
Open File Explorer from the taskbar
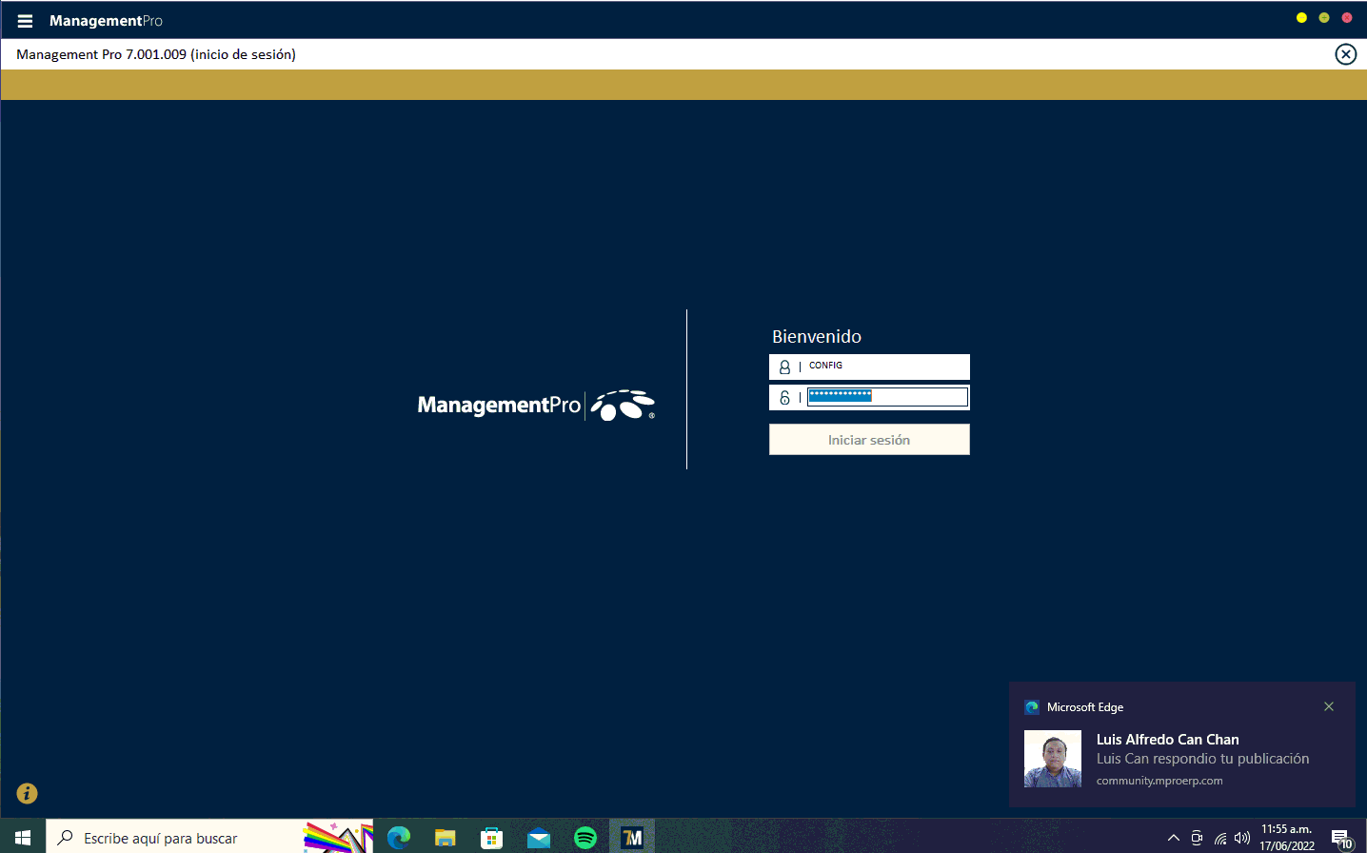coord(446,838)
